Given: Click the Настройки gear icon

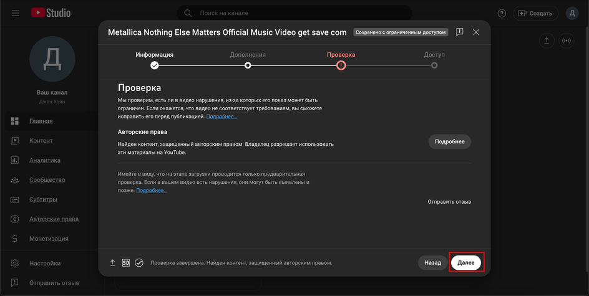Looking at the screenshot, I should [14, 264].
